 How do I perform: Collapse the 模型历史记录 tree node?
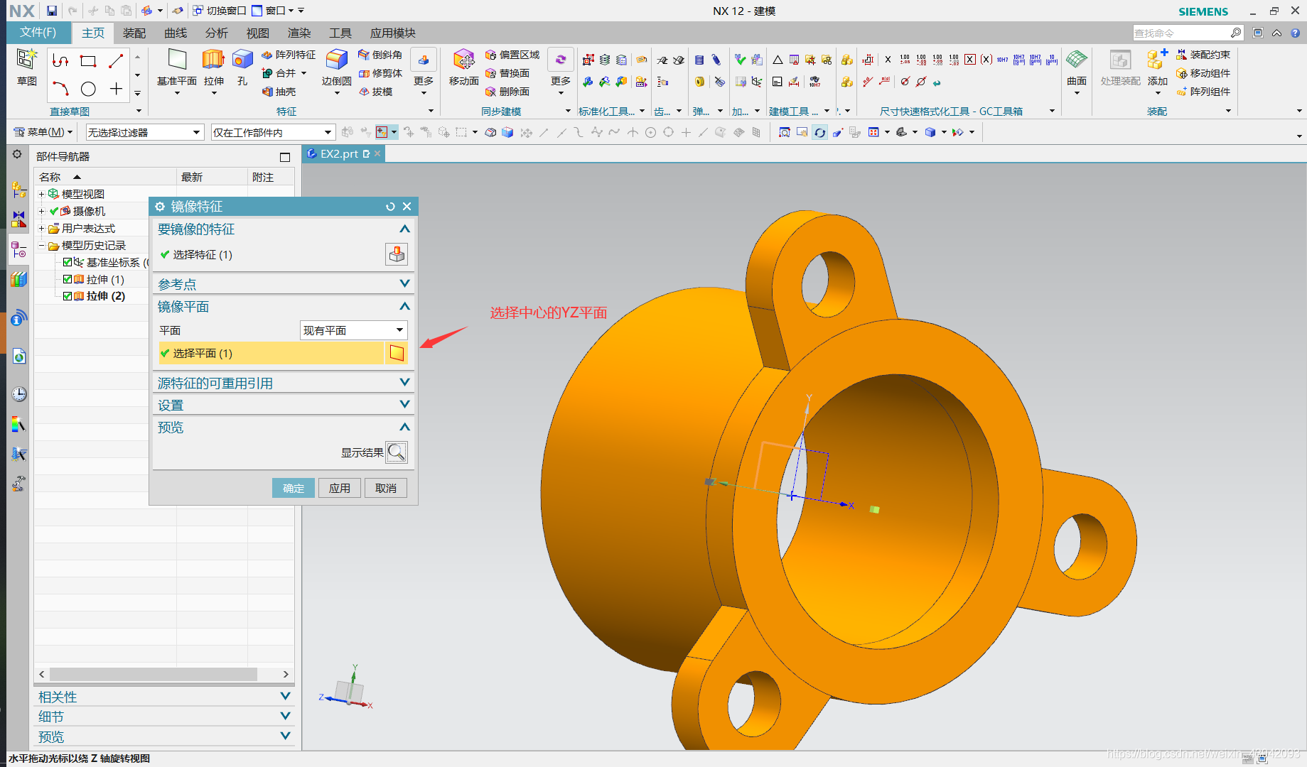41,245
